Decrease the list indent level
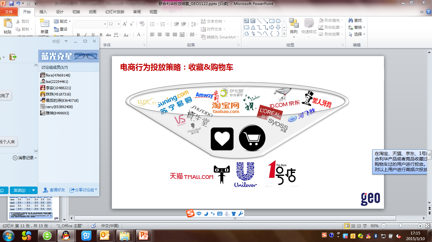432x242 pixels. [176, 24]
